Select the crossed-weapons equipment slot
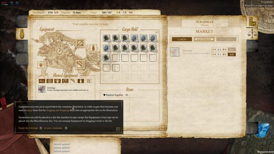274x154 pixels. 80,42
